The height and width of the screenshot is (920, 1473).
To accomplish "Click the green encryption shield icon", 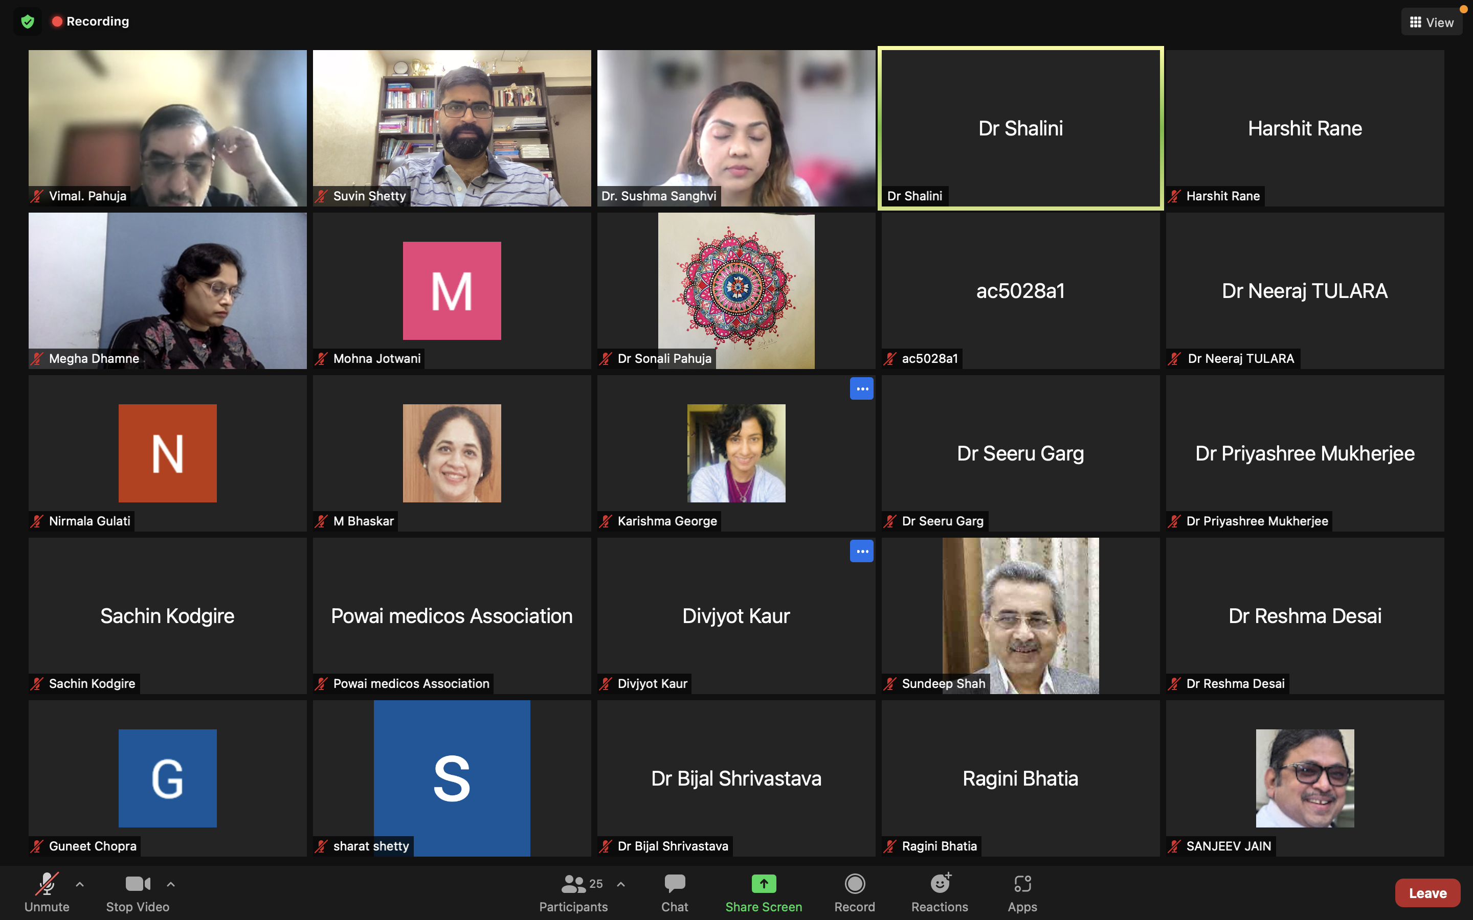I will [x=28, y=22].
